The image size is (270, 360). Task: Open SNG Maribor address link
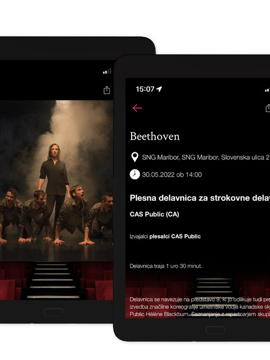coord(206,157)
